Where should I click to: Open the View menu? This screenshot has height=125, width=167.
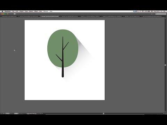click(x=40, y=11)
